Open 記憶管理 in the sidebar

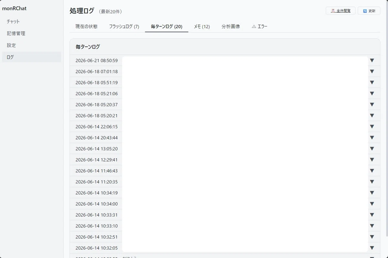click(31, 33)
